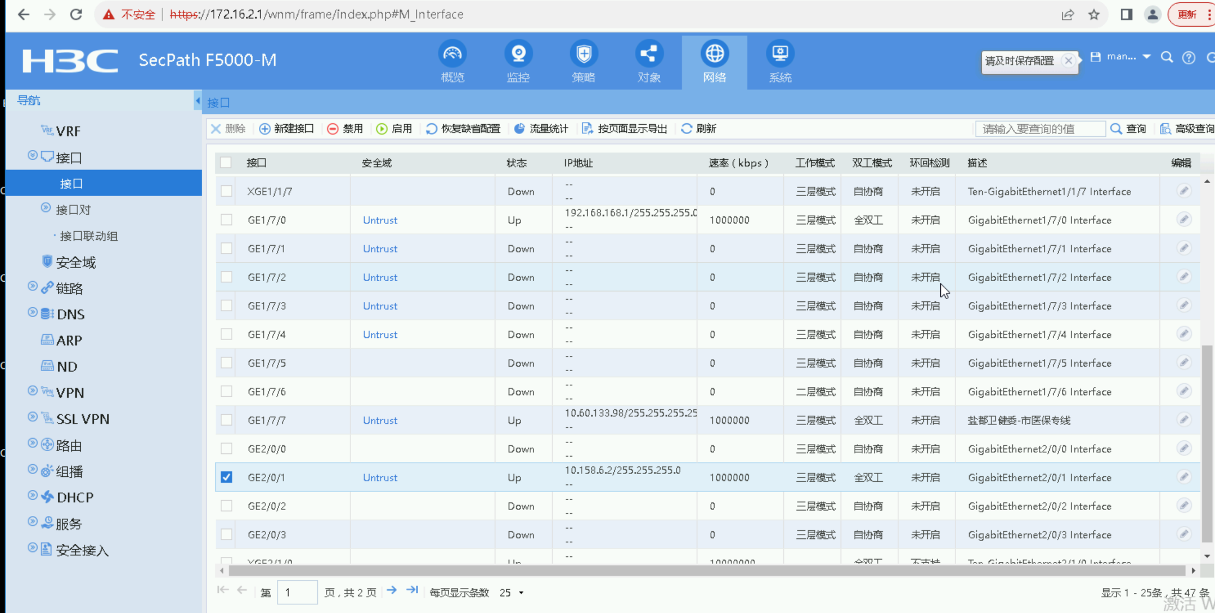
Task: Select 接口联动组 in navigation tree
Action: 89,236
